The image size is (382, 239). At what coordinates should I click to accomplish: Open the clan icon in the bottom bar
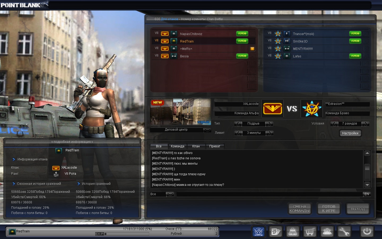pos(258,232)
